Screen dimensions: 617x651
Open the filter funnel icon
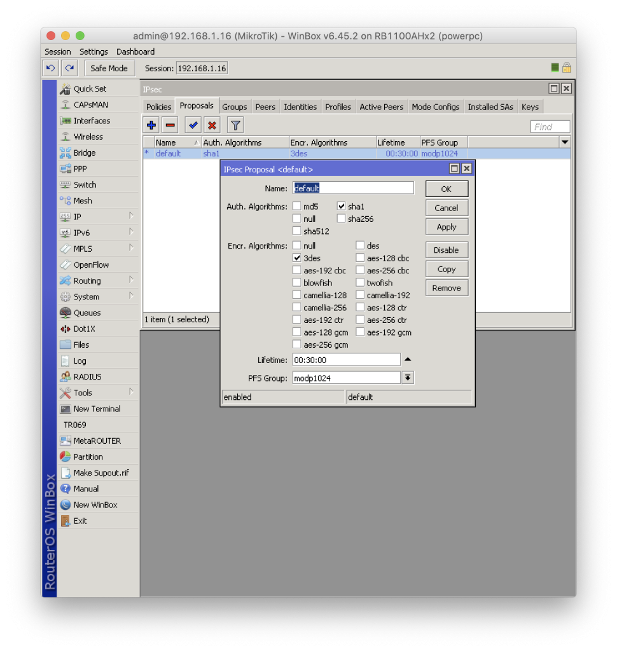tap(235, 125)
